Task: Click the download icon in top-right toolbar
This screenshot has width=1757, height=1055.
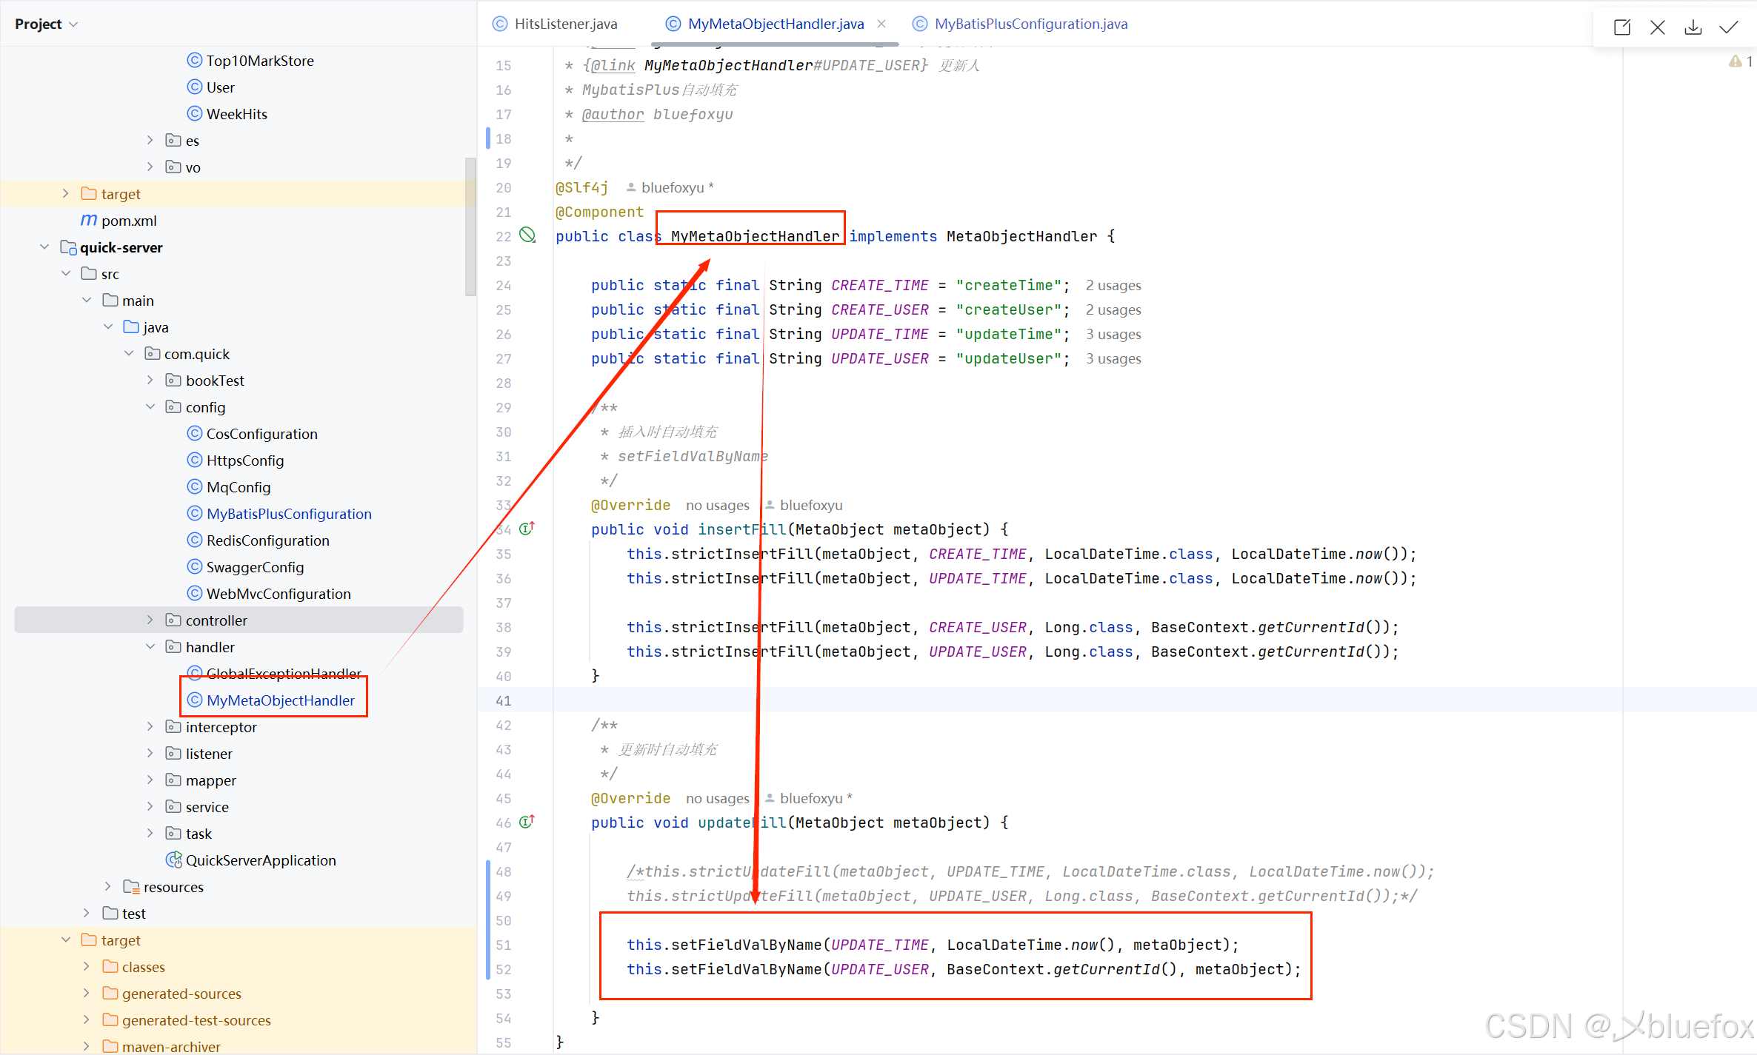Action: tap(1693, 27)
